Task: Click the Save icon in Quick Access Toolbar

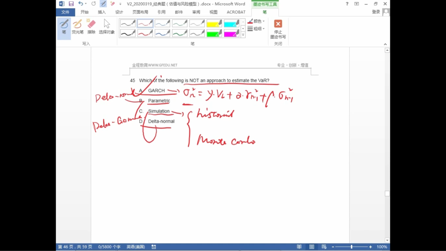Action: (x=71, y=3)
